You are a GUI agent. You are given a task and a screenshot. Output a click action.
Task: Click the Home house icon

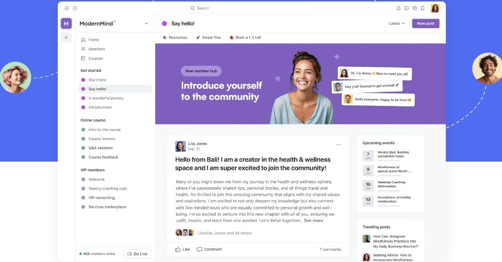[83, 40]
